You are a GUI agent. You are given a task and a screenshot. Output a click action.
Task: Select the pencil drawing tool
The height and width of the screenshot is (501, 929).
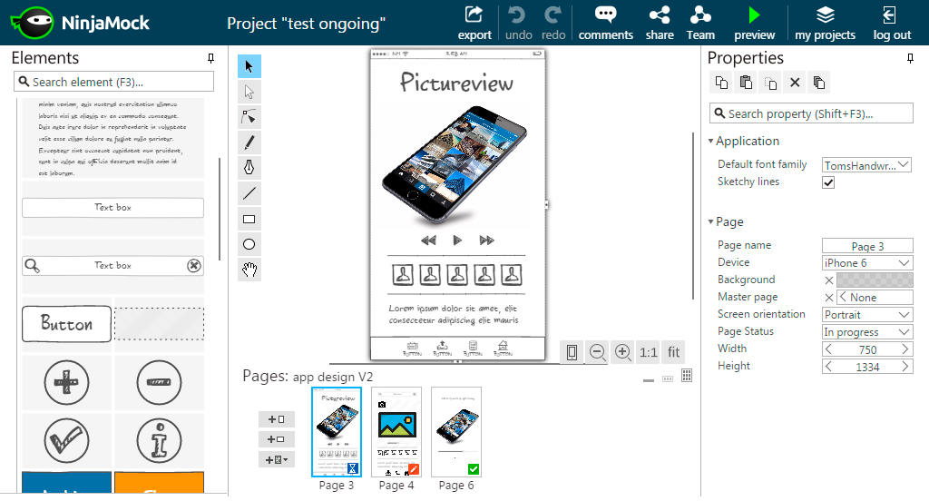249,142
